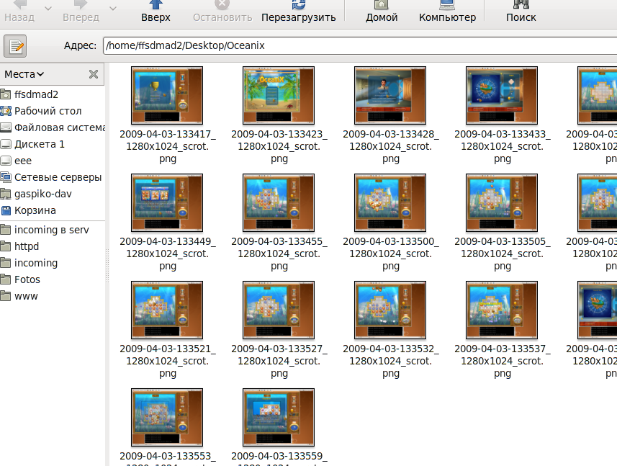The height and width of the screenshot is (466, 617).
Task: Select thumbnail 2009-04-03-133532 screenshot
Action: click(x=390, y=310)
